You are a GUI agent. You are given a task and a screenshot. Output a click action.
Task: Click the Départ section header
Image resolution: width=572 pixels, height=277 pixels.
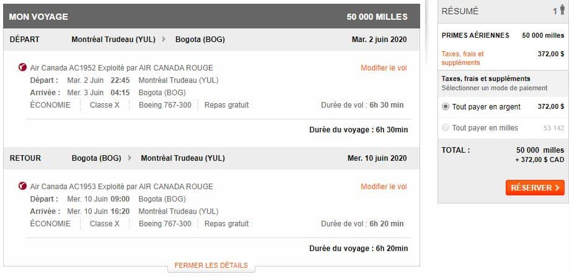tap(25, 39)
